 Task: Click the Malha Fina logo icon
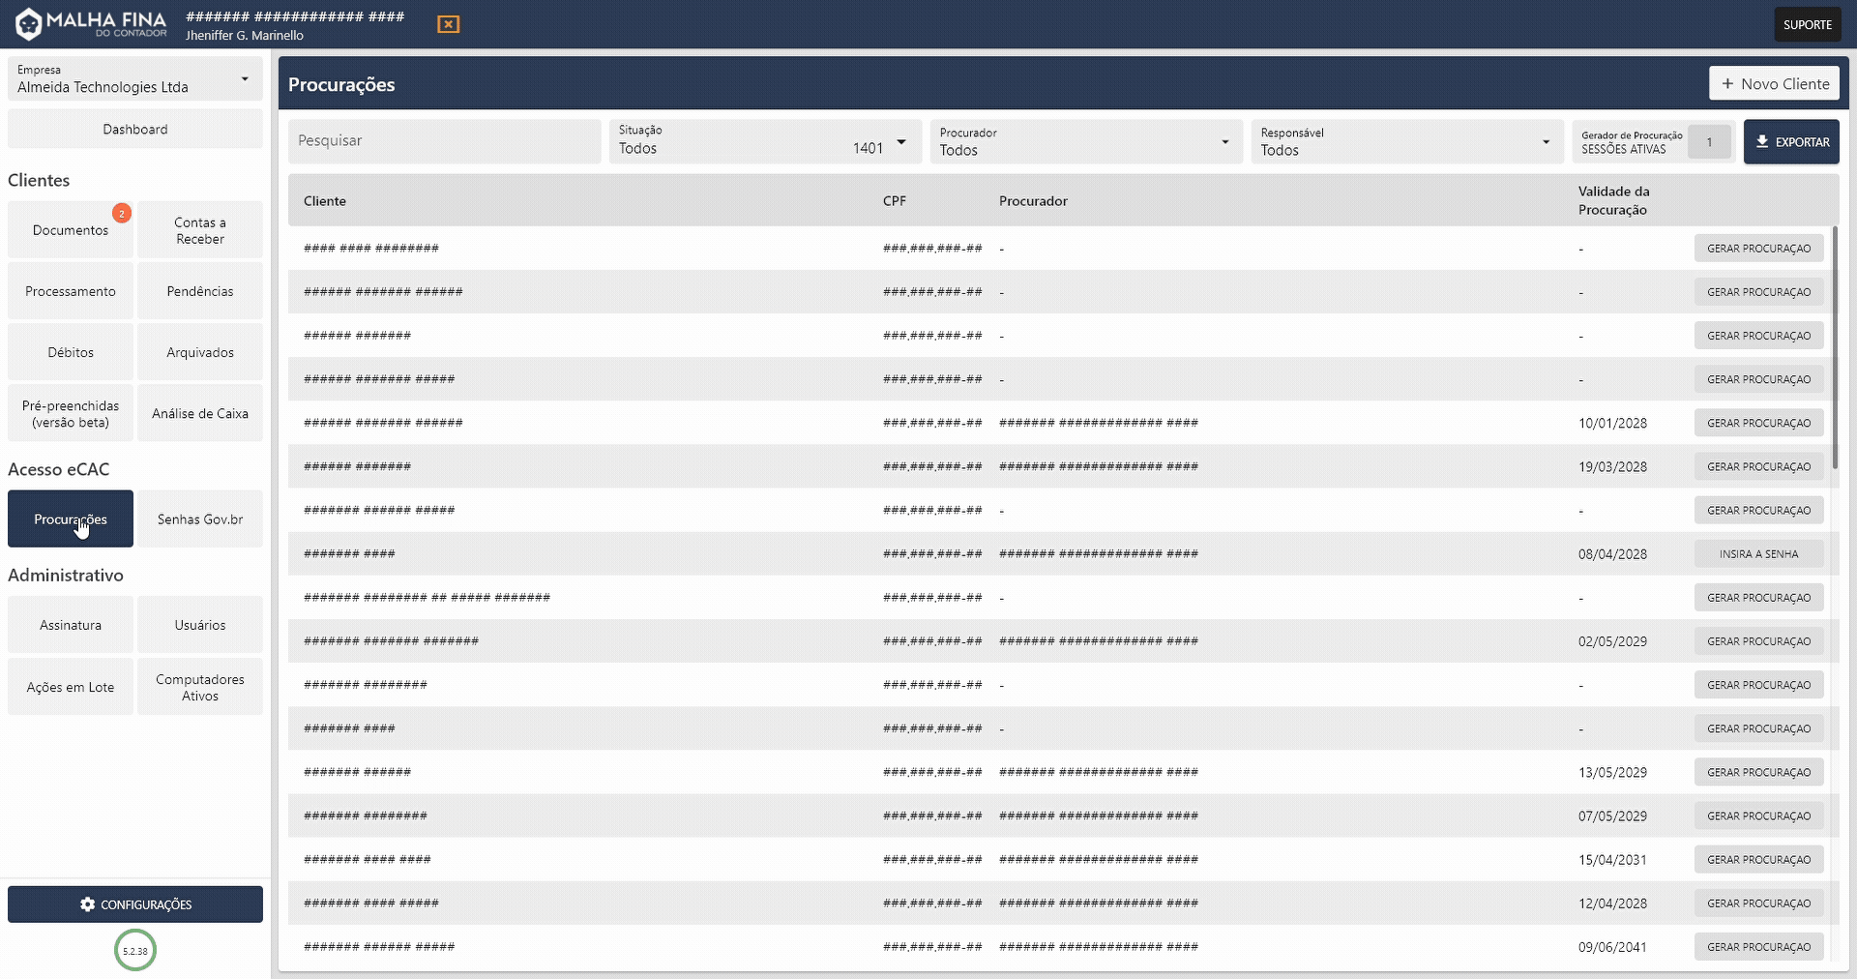tap(30, 23)
